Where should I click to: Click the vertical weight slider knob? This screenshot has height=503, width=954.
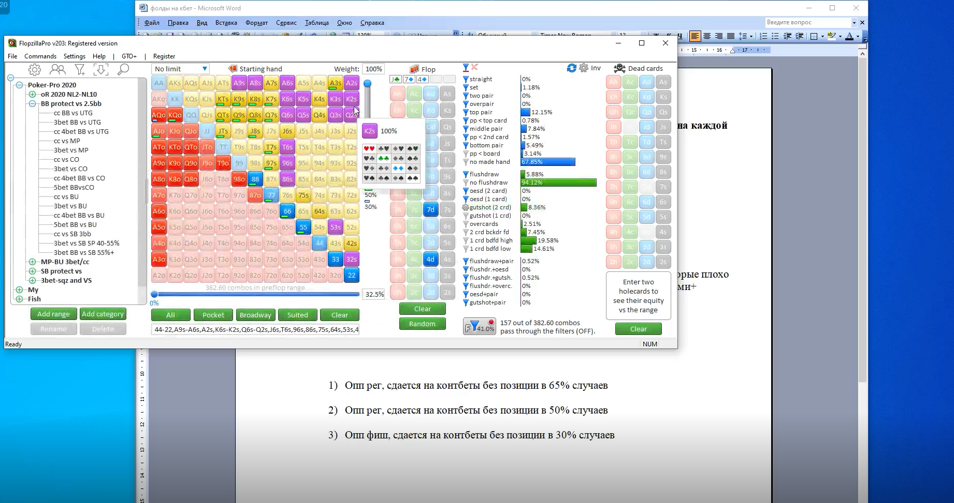pos(367,84)
